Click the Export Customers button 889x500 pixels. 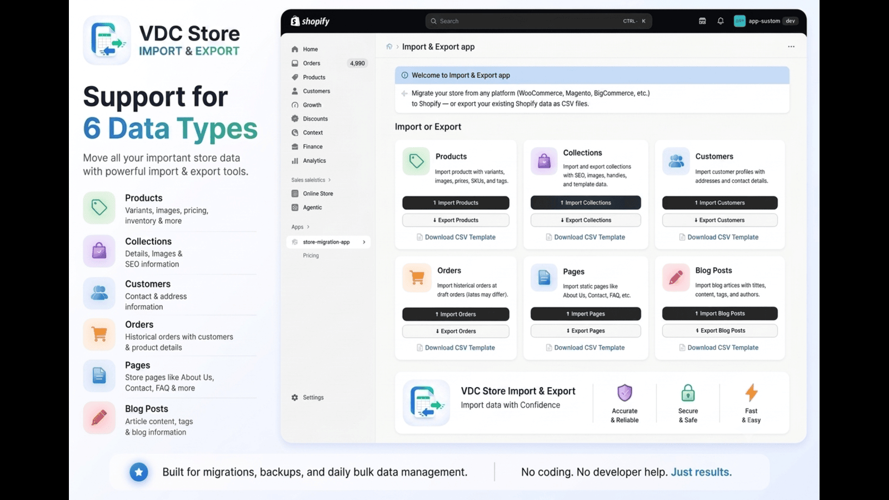(x=720, y=220)
